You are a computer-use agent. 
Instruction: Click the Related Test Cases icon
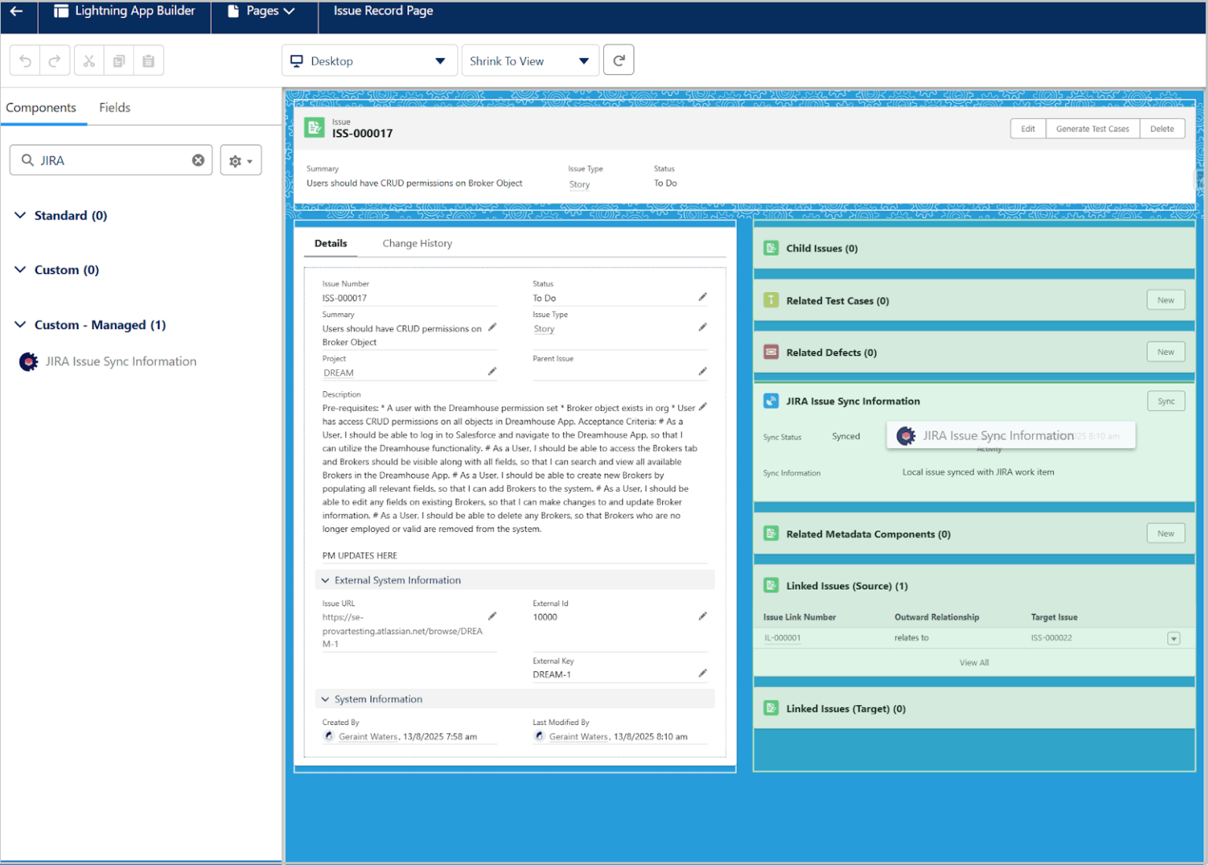tap(772, 301)
